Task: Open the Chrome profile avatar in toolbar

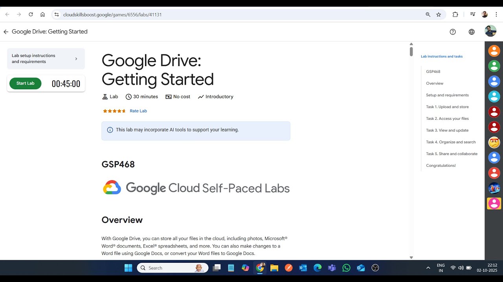Action: coord(485,14)
